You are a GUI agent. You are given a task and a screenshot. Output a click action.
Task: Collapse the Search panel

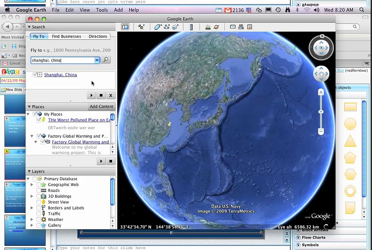tap(29, 27)
